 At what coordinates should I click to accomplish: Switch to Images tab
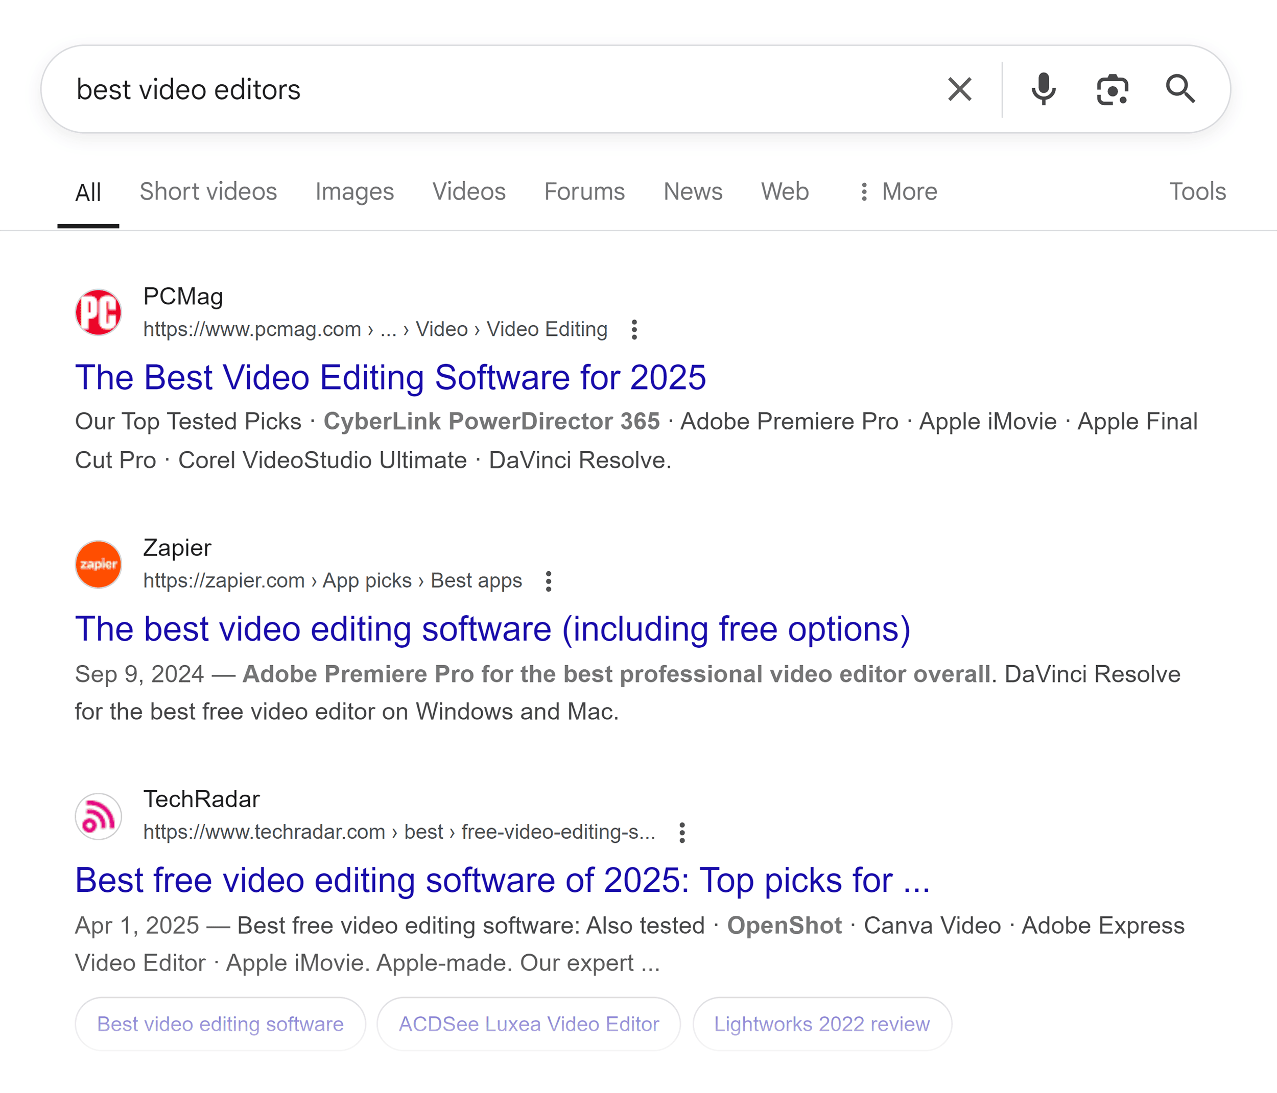(354, 191)
